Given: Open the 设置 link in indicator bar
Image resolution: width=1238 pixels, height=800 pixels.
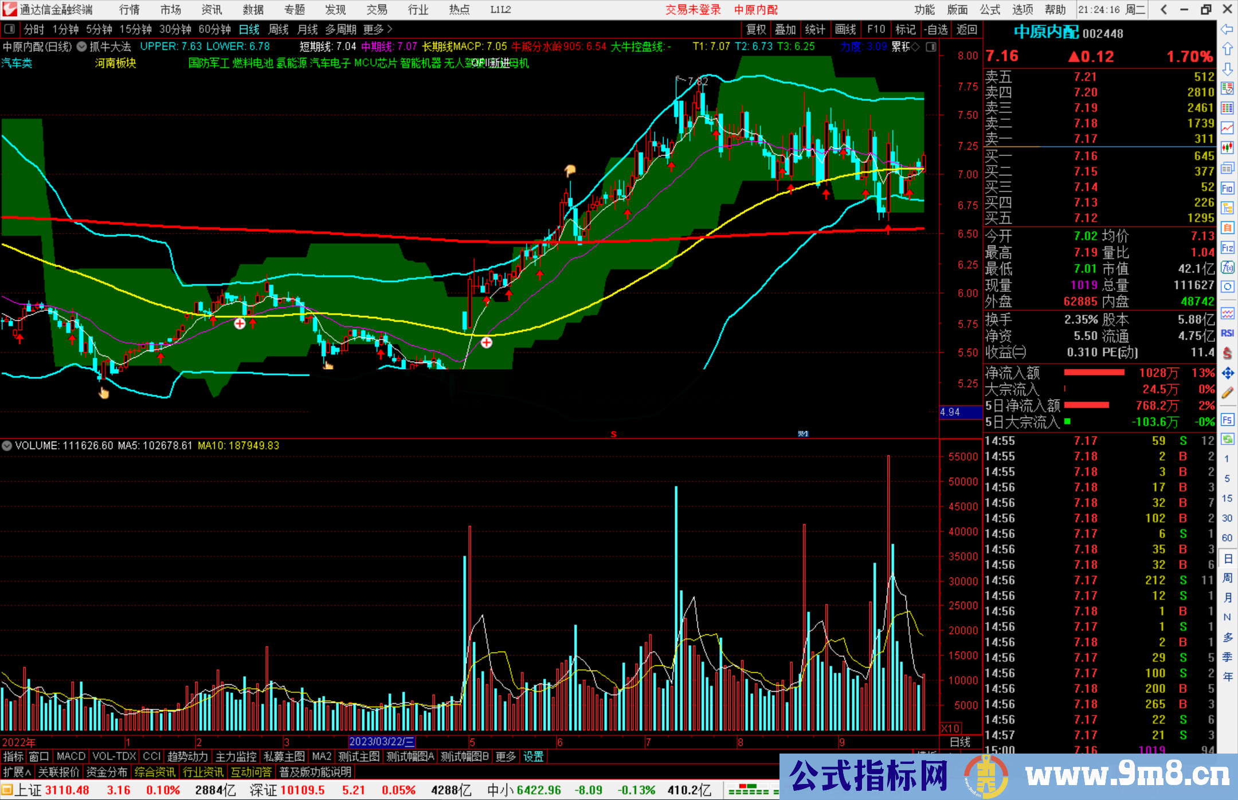Looking at the screenshot, I should tap(533, 756).
